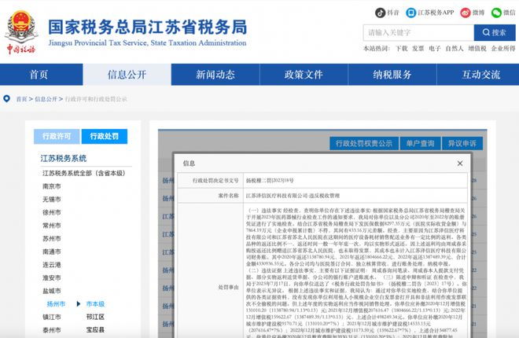The height and width of the screenshot is (338, 519).
Task: Click the 处罚事由 label
Action: point(228,288)
